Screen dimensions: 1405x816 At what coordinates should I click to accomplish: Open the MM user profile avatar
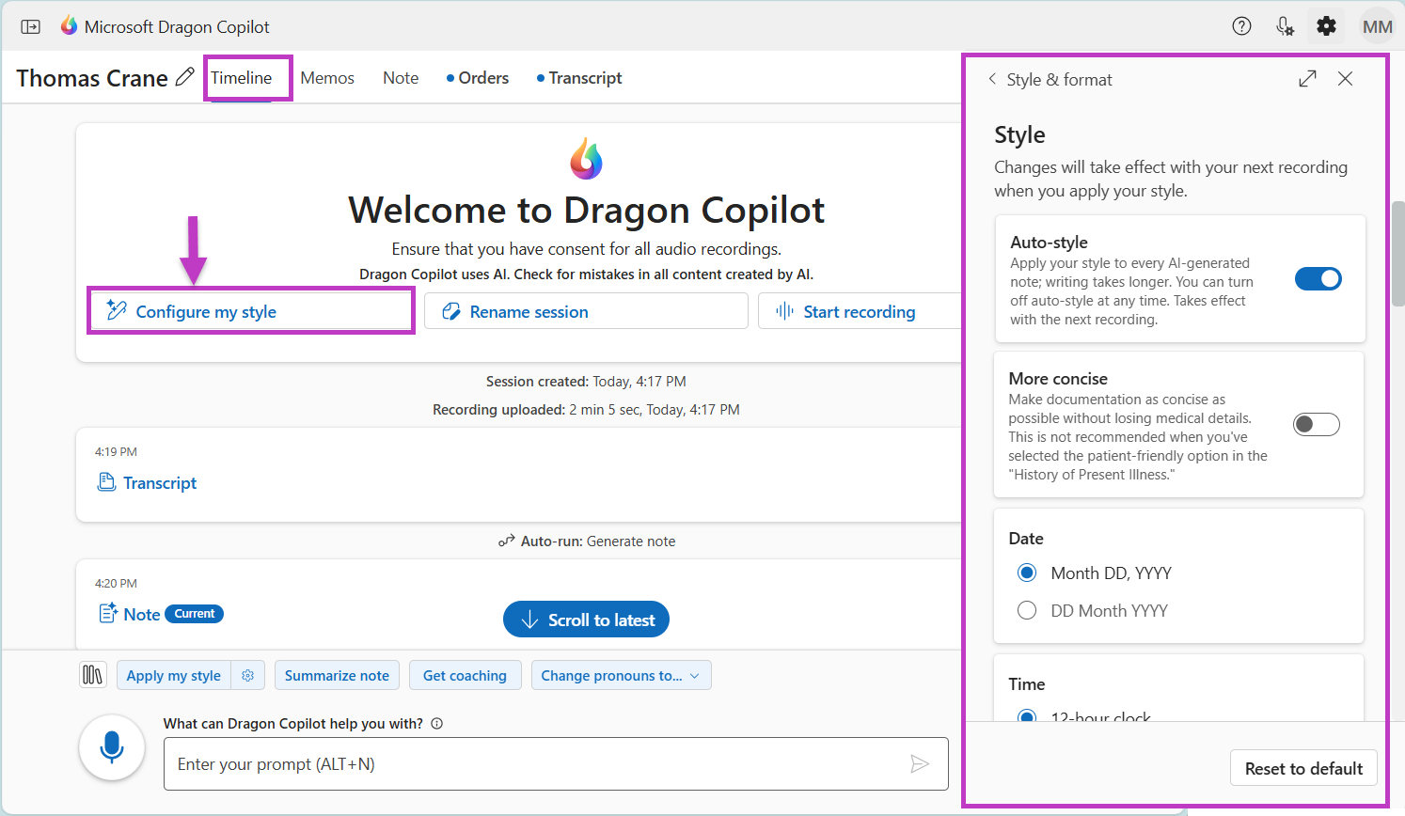(1377, 26)
